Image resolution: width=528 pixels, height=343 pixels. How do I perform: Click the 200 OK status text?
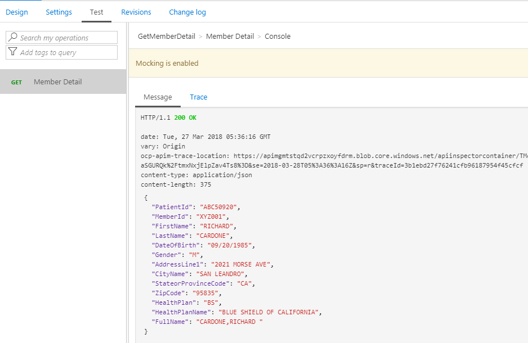(x=185, y=118)
